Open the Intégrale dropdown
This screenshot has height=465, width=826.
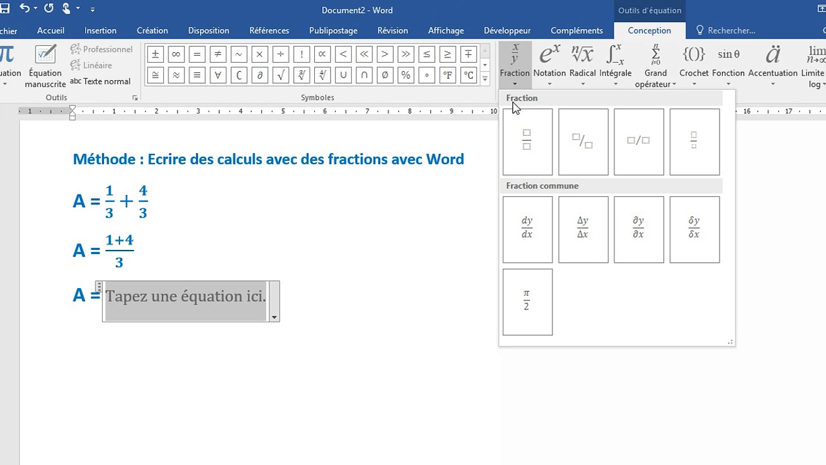coord(615,65)
